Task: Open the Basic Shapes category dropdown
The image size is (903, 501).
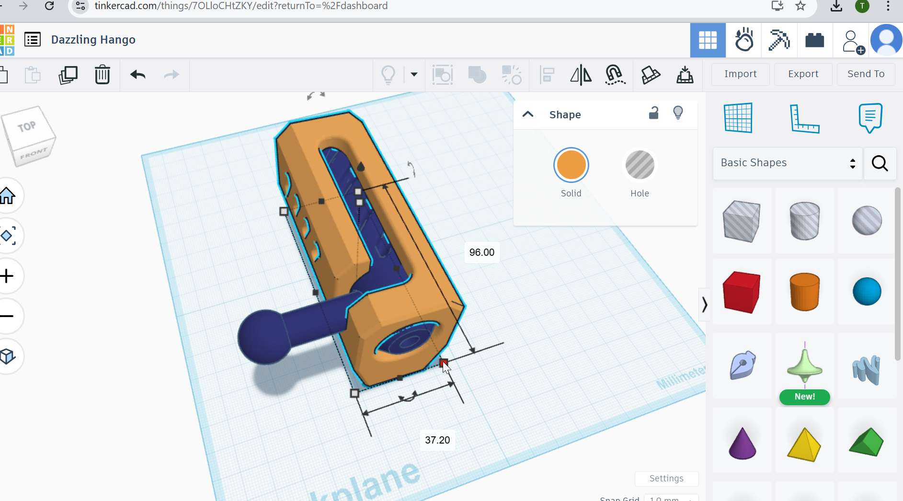Action: [x=787, y=163]
